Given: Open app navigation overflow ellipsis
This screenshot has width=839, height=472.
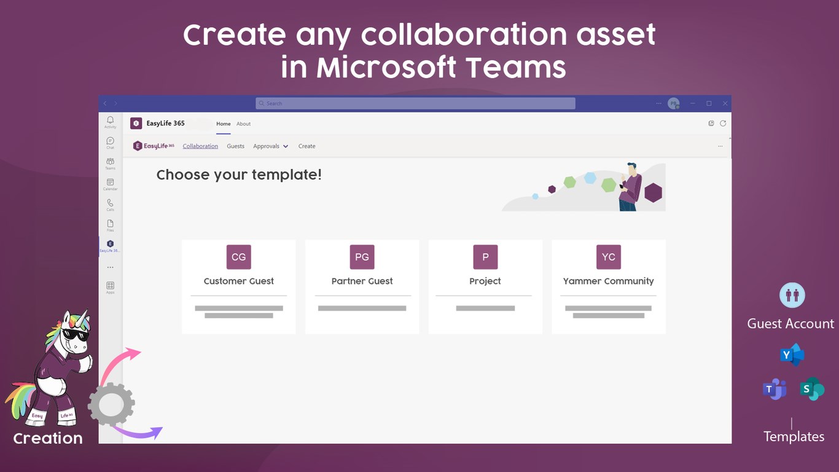Looking at the screenshot, I should [x=720, y=146].
